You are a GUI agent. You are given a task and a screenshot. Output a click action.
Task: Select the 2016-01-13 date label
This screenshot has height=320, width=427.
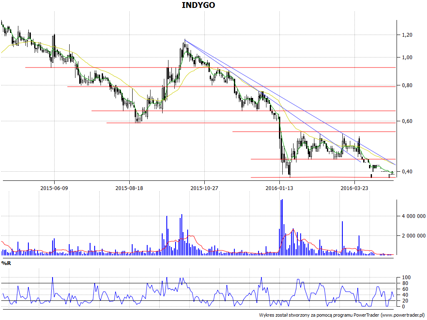[x=279, y=188]
